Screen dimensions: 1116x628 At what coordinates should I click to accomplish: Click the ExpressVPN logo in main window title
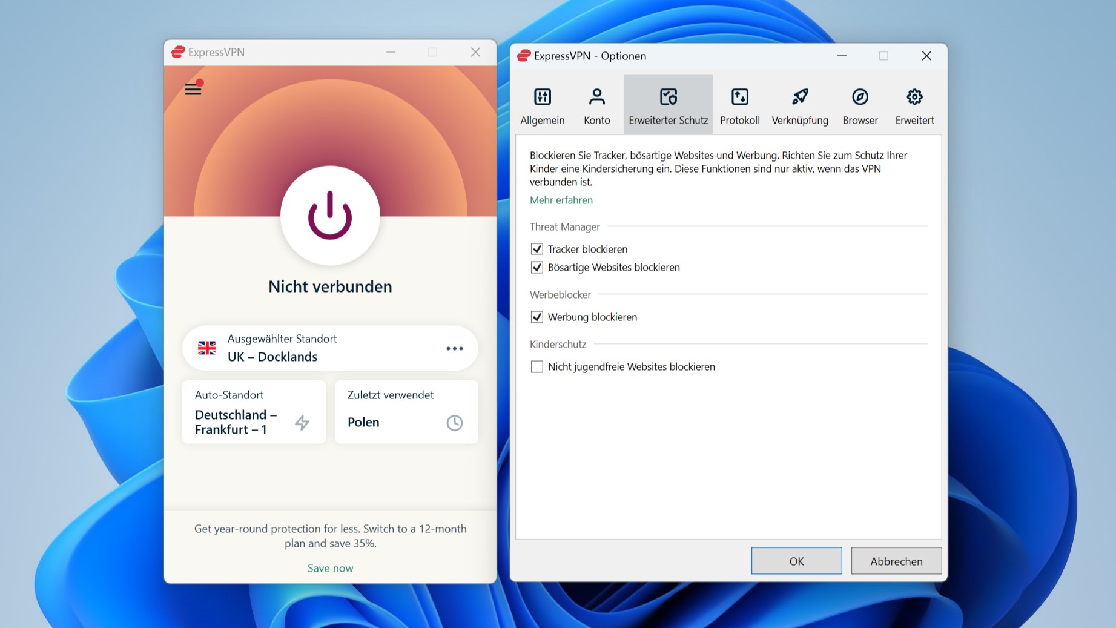tap(178, 52)
